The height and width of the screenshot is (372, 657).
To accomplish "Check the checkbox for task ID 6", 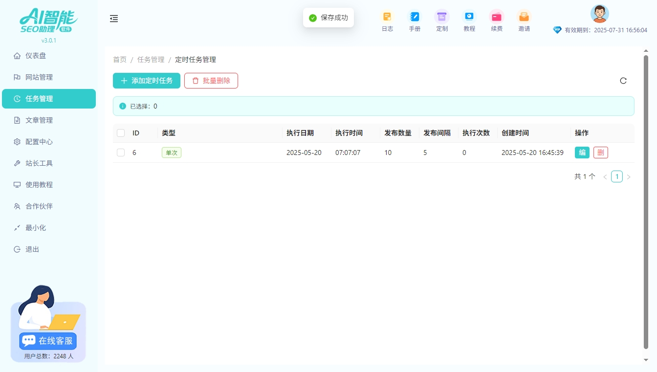I will pos(121,153).
